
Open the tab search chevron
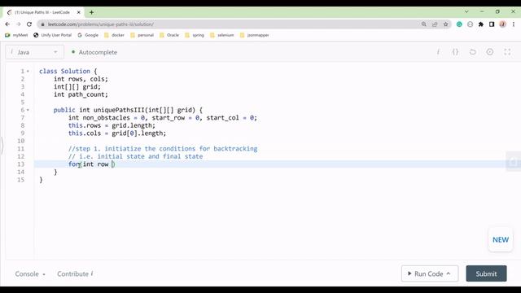(x=466, y=11)
